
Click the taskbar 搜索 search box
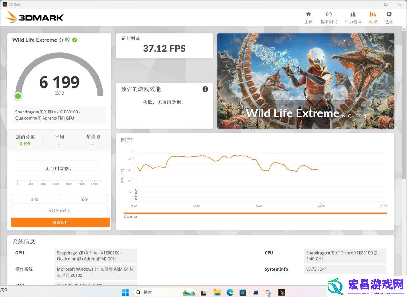tap(165, 292)
